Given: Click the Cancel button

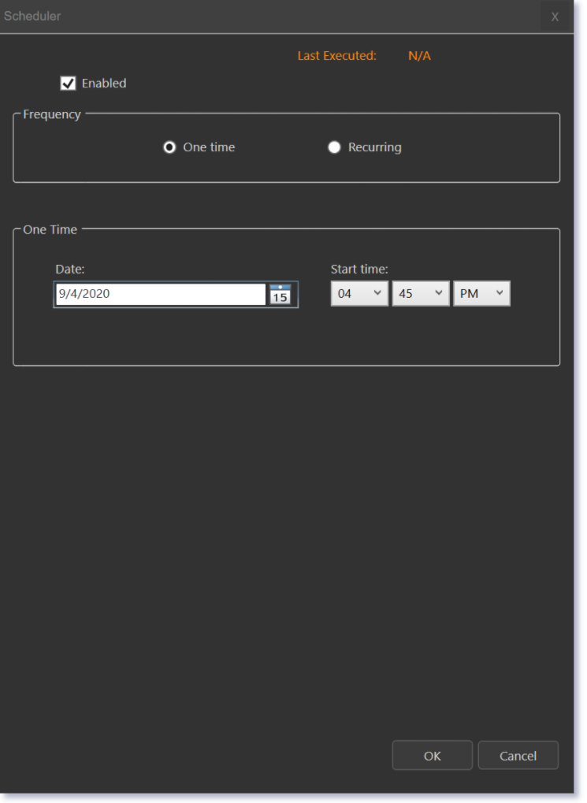Looking at the screenshot, I should [x=518, y=755].
